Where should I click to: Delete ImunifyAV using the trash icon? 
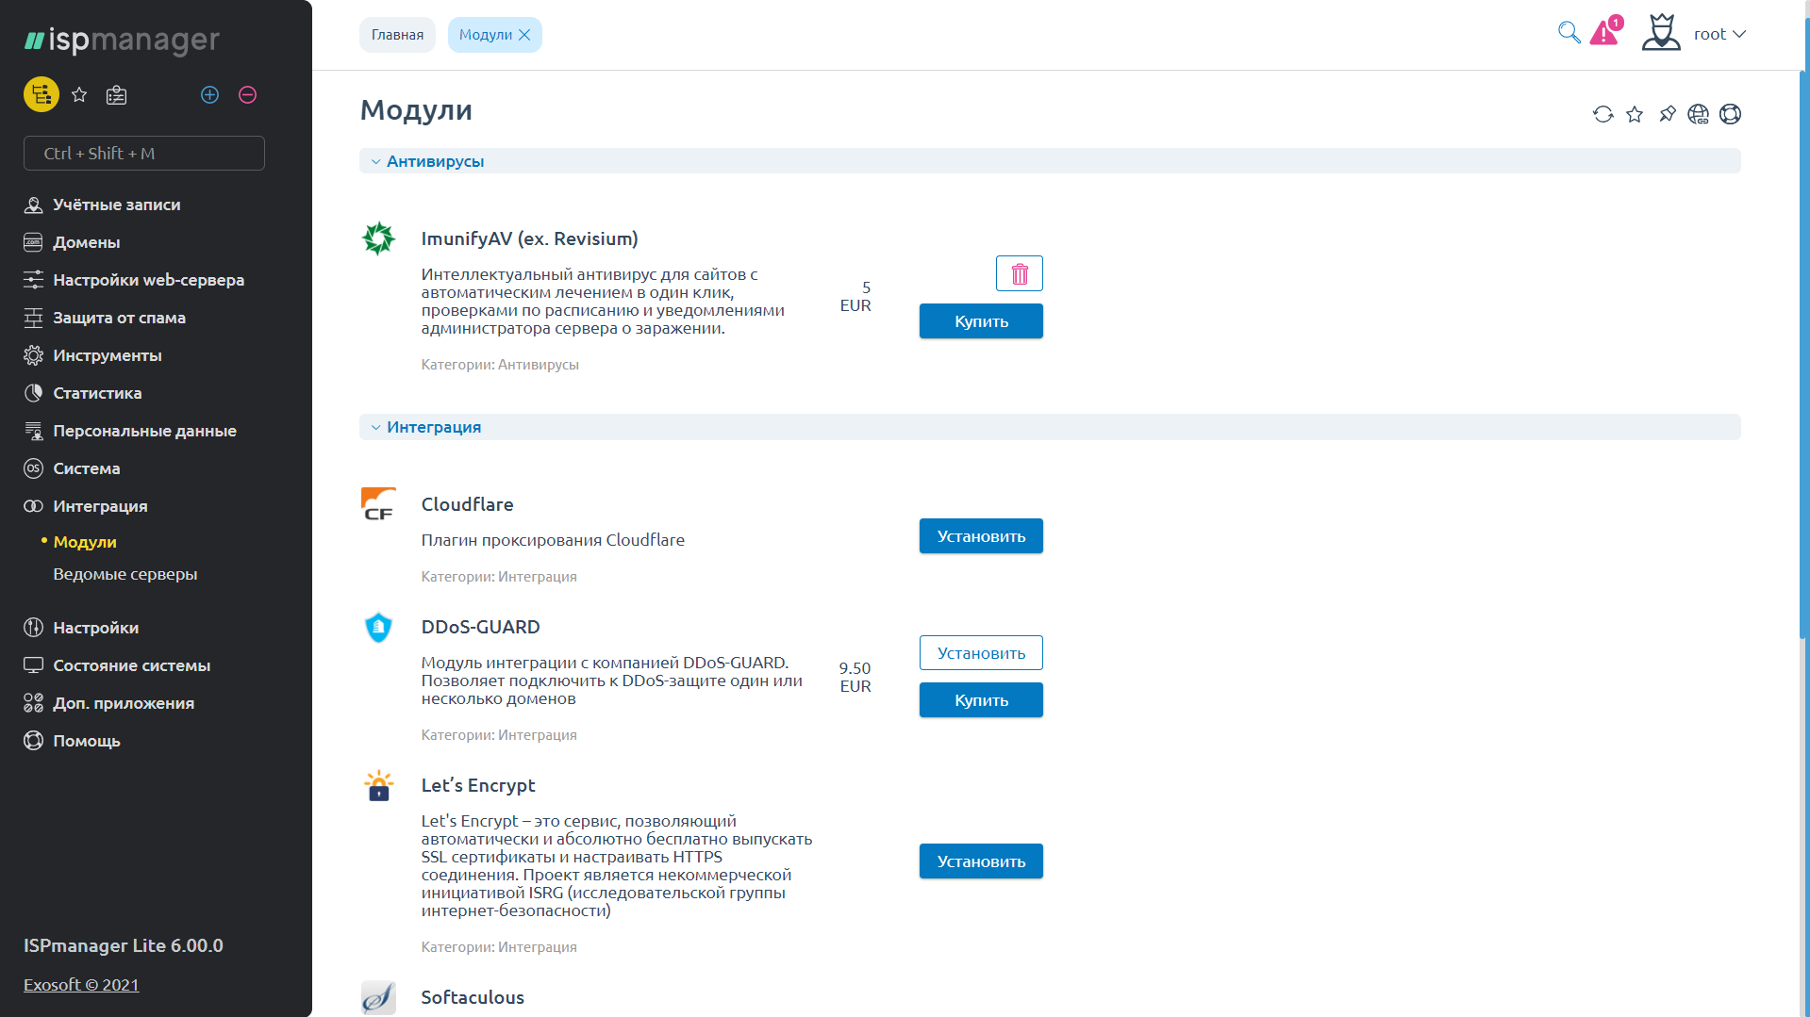pos(1019,273)
